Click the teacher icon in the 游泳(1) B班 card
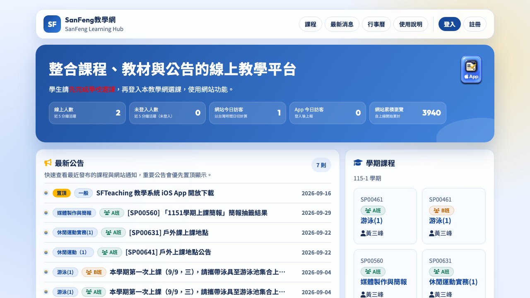The image size is (530, 298). tap(431, 233)
